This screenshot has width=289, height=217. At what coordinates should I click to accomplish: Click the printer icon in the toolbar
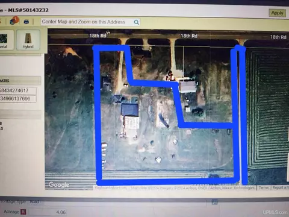tap(26, 22)
